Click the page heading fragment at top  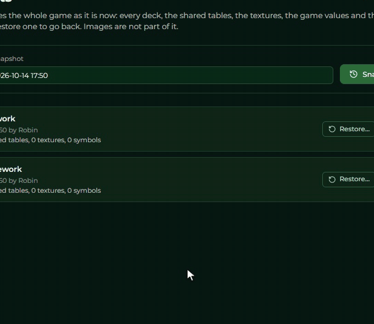pos(5,1)
